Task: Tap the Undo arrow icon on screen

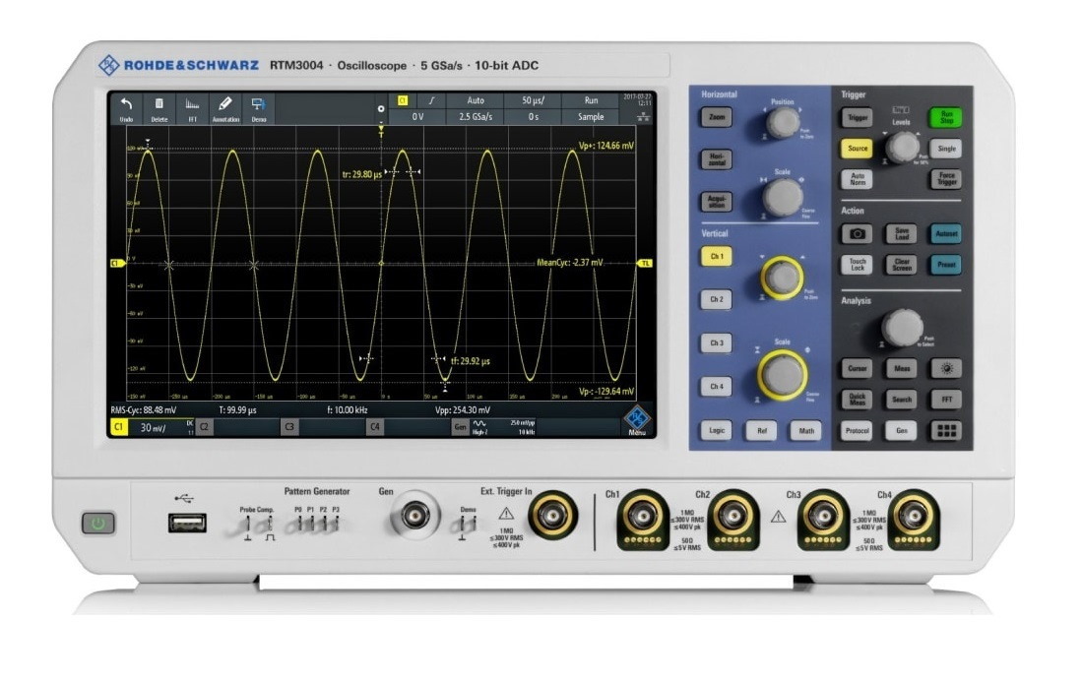Action: [126, 106]
